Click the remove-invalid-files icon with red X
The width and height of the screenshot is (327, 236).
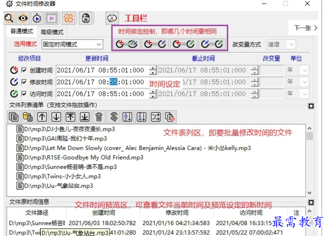(x=170, y=117)
